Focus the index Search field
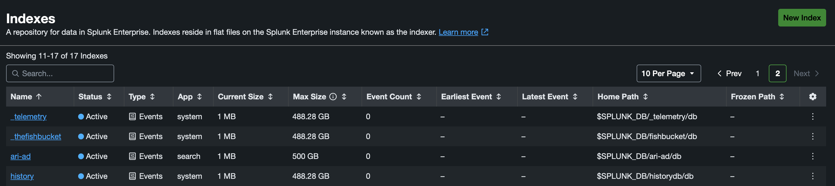Viewport: 835px width, 186px height. click(x=60, y=73)
